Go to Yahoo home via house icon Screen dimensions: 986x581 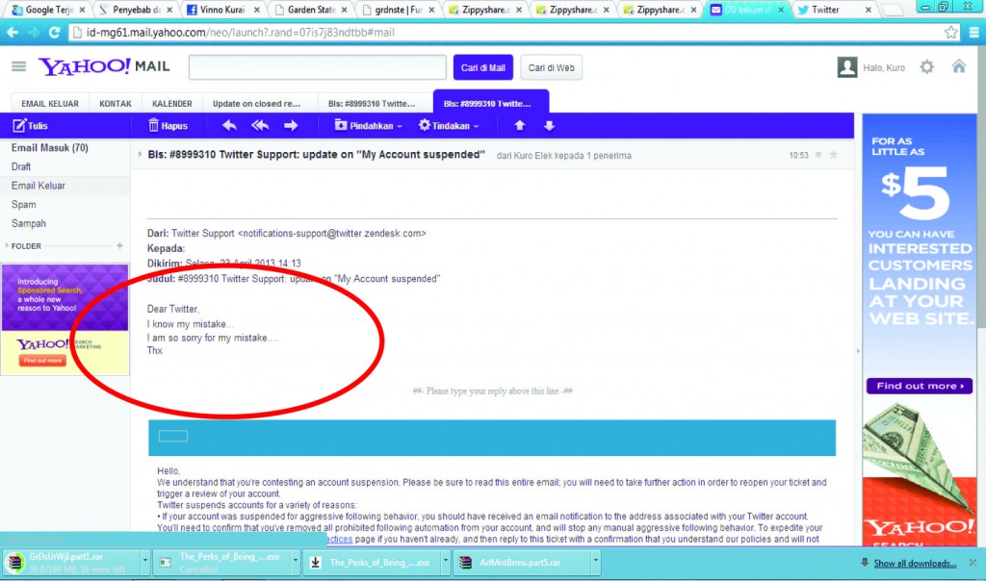click(x=958, y=66)
